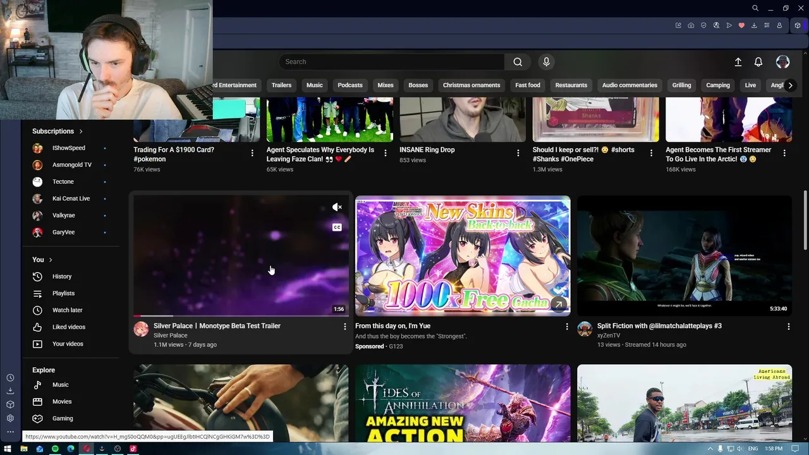Select the Trailers category chip
The image size is (809, 455).
pyautogui.click(x=281, y=85)
